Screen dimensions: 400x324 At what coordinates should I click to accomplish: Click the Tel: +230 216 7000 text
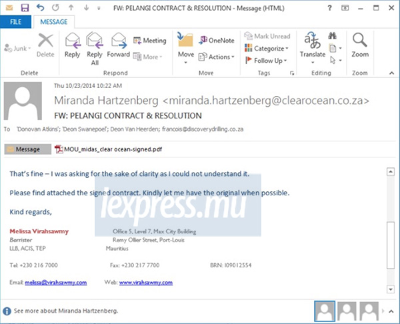tap(34, 265)
